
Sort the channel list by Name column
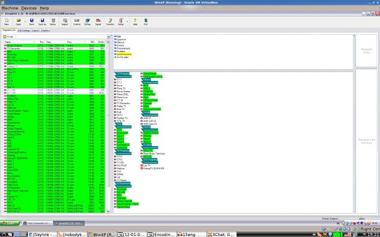tap(19, 42)
